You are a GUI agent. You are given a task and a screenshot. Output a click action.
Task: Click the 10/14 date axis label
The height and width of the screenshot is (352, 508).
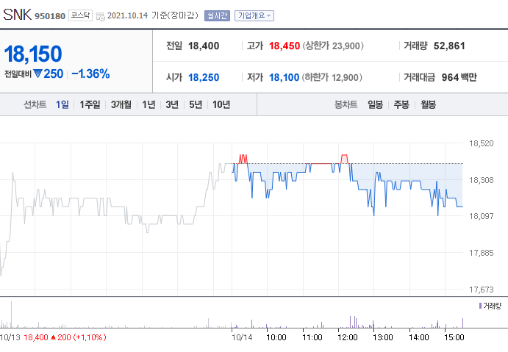point(242,338)
